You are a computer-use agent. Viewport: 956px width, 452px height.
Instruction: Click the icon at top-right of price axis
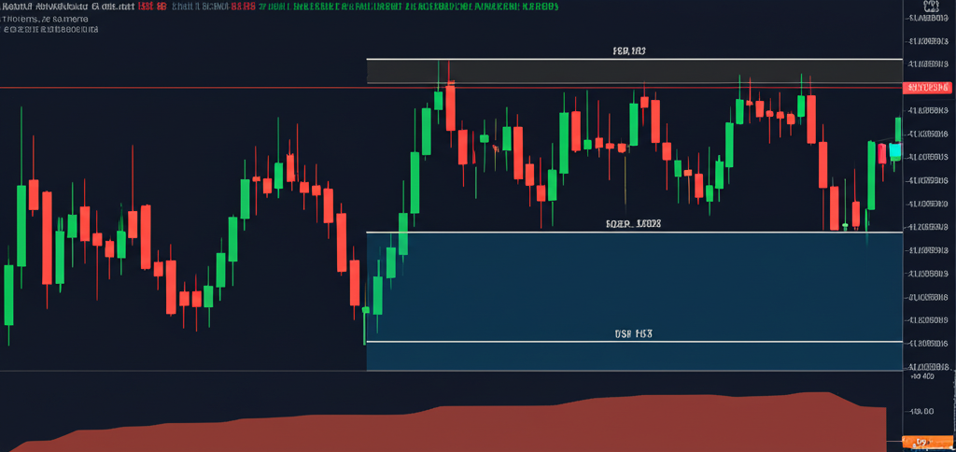click(930, 7)
